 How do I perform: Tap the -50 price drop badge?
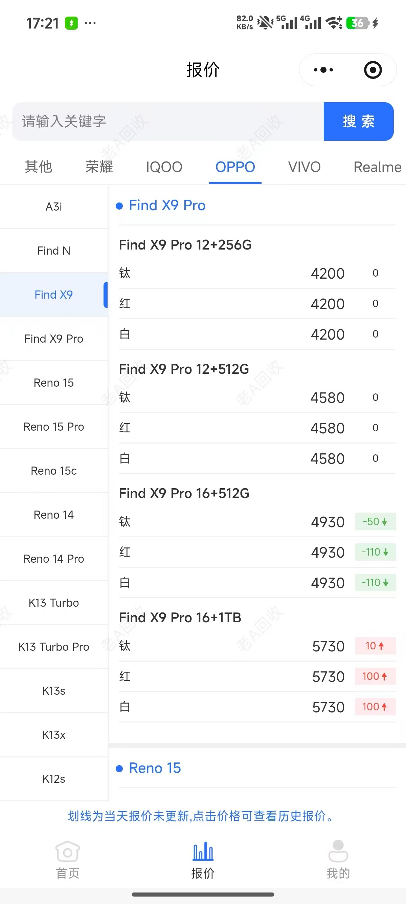point(375,521)
